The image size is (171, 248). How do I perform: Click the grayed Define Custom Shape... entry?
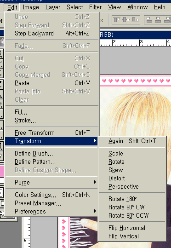pyautogui.click(x=52, y=170)
